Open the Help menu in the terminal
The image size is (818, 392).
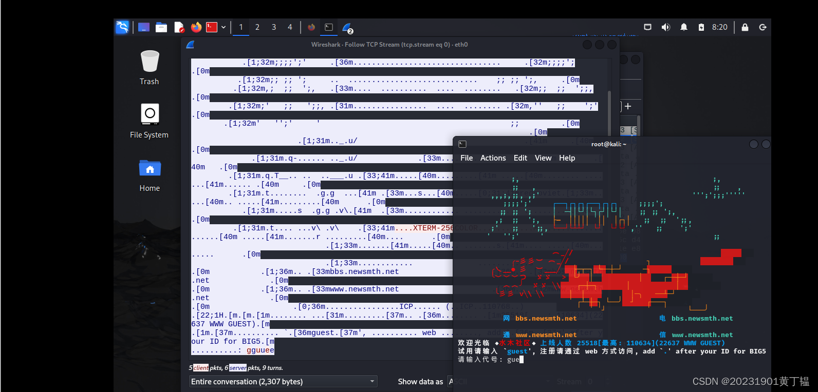click(x=567, y=158)
